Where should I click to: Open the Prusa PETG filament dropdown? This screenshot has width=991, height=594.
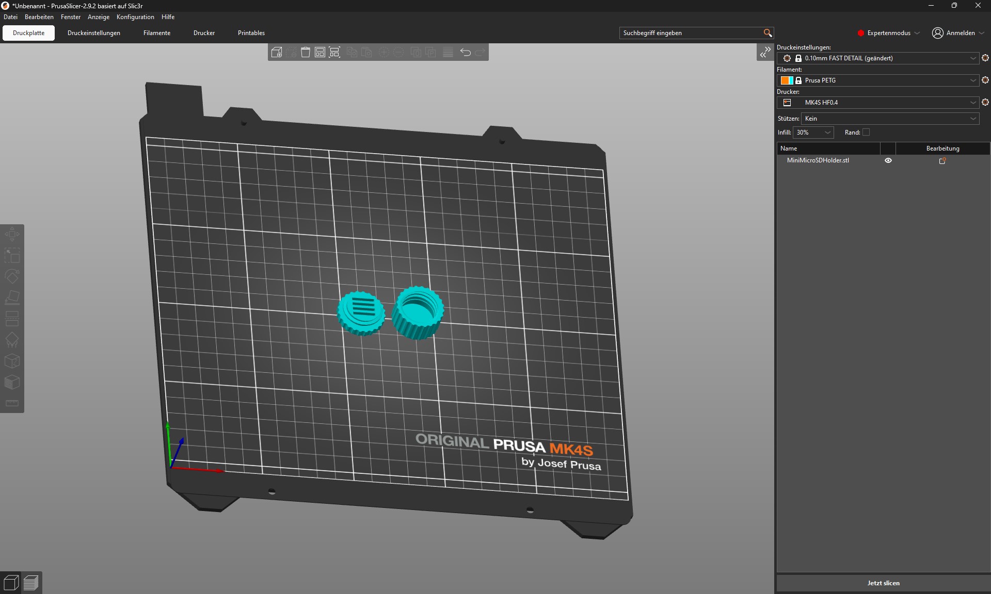pos(877,80)
